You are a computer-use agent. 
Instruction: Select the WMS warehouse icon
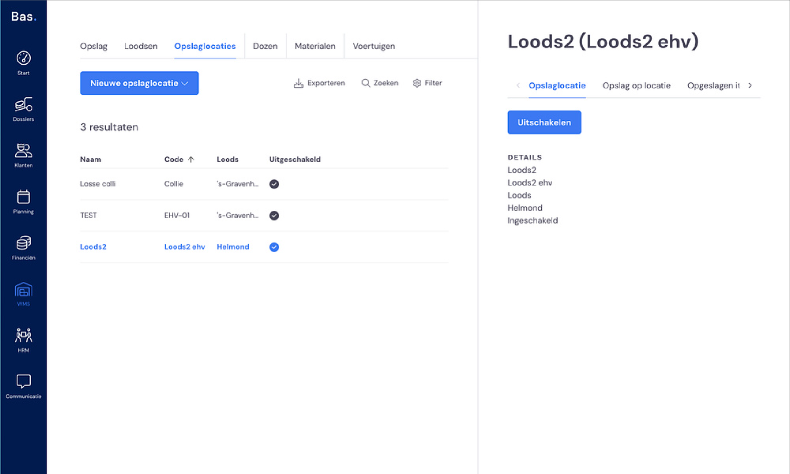point(23,289)
